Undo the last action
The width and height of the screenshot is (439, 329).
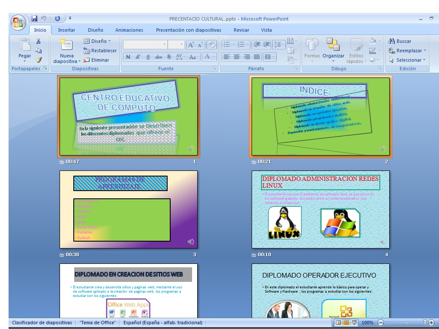43,18
